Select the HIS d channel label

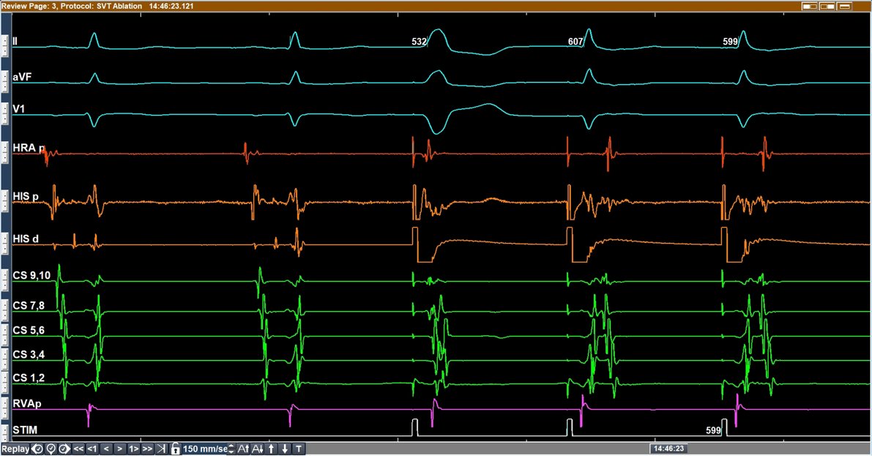coord(26,239)
